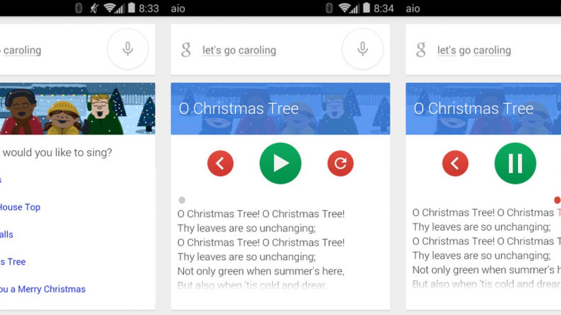
Task: Tap the battery icon next to 8:33
Action: click(132, 8)
